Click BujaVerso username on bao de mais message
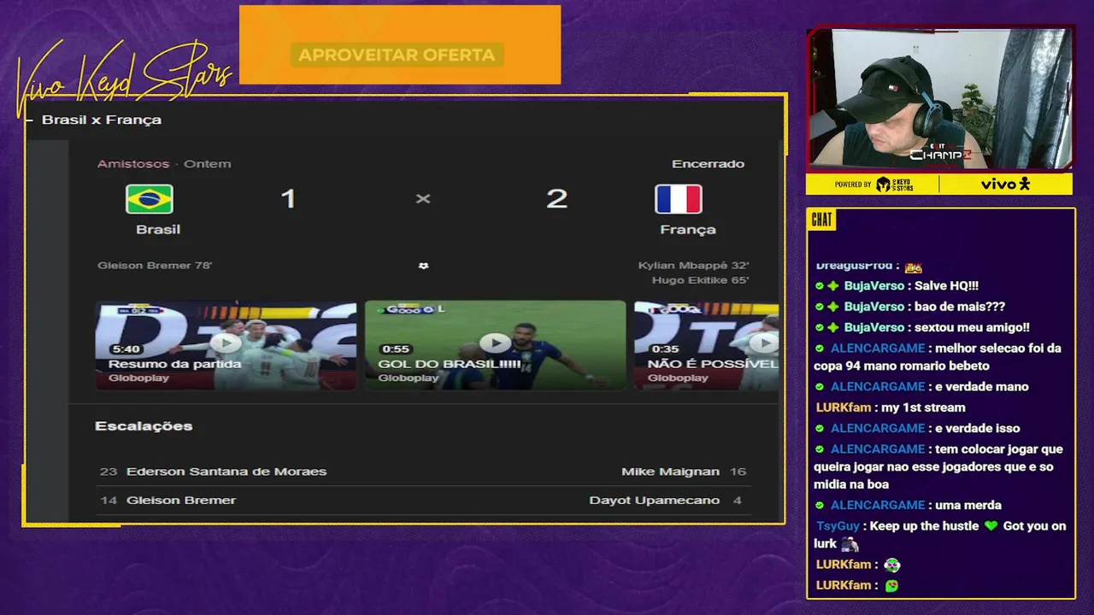Viewport: 1094px width, 615px height. tap(873, 307)
